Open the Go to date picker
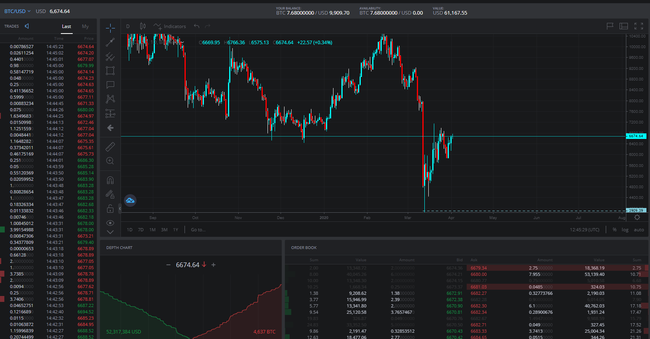This screenshot has width=650, height=339. tap(198, 230)
